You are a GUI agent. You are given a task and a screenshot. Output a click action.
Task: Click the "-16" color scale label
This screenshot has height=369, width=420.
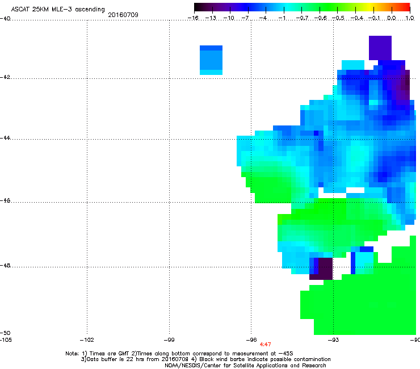[x=193, y=18]
